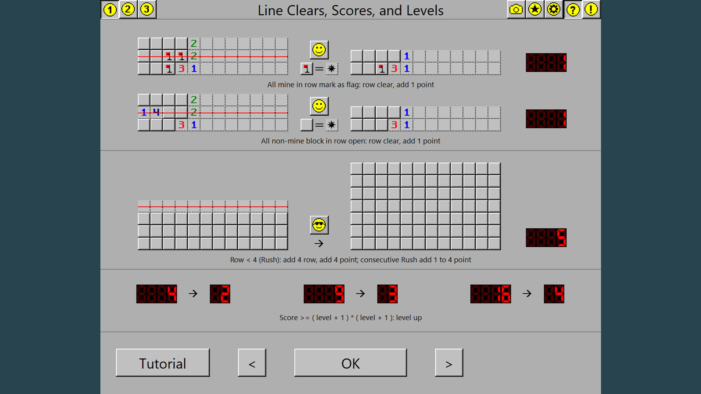Open the exclamation info icon
701x394 pixels.
[x=591, y=10]
